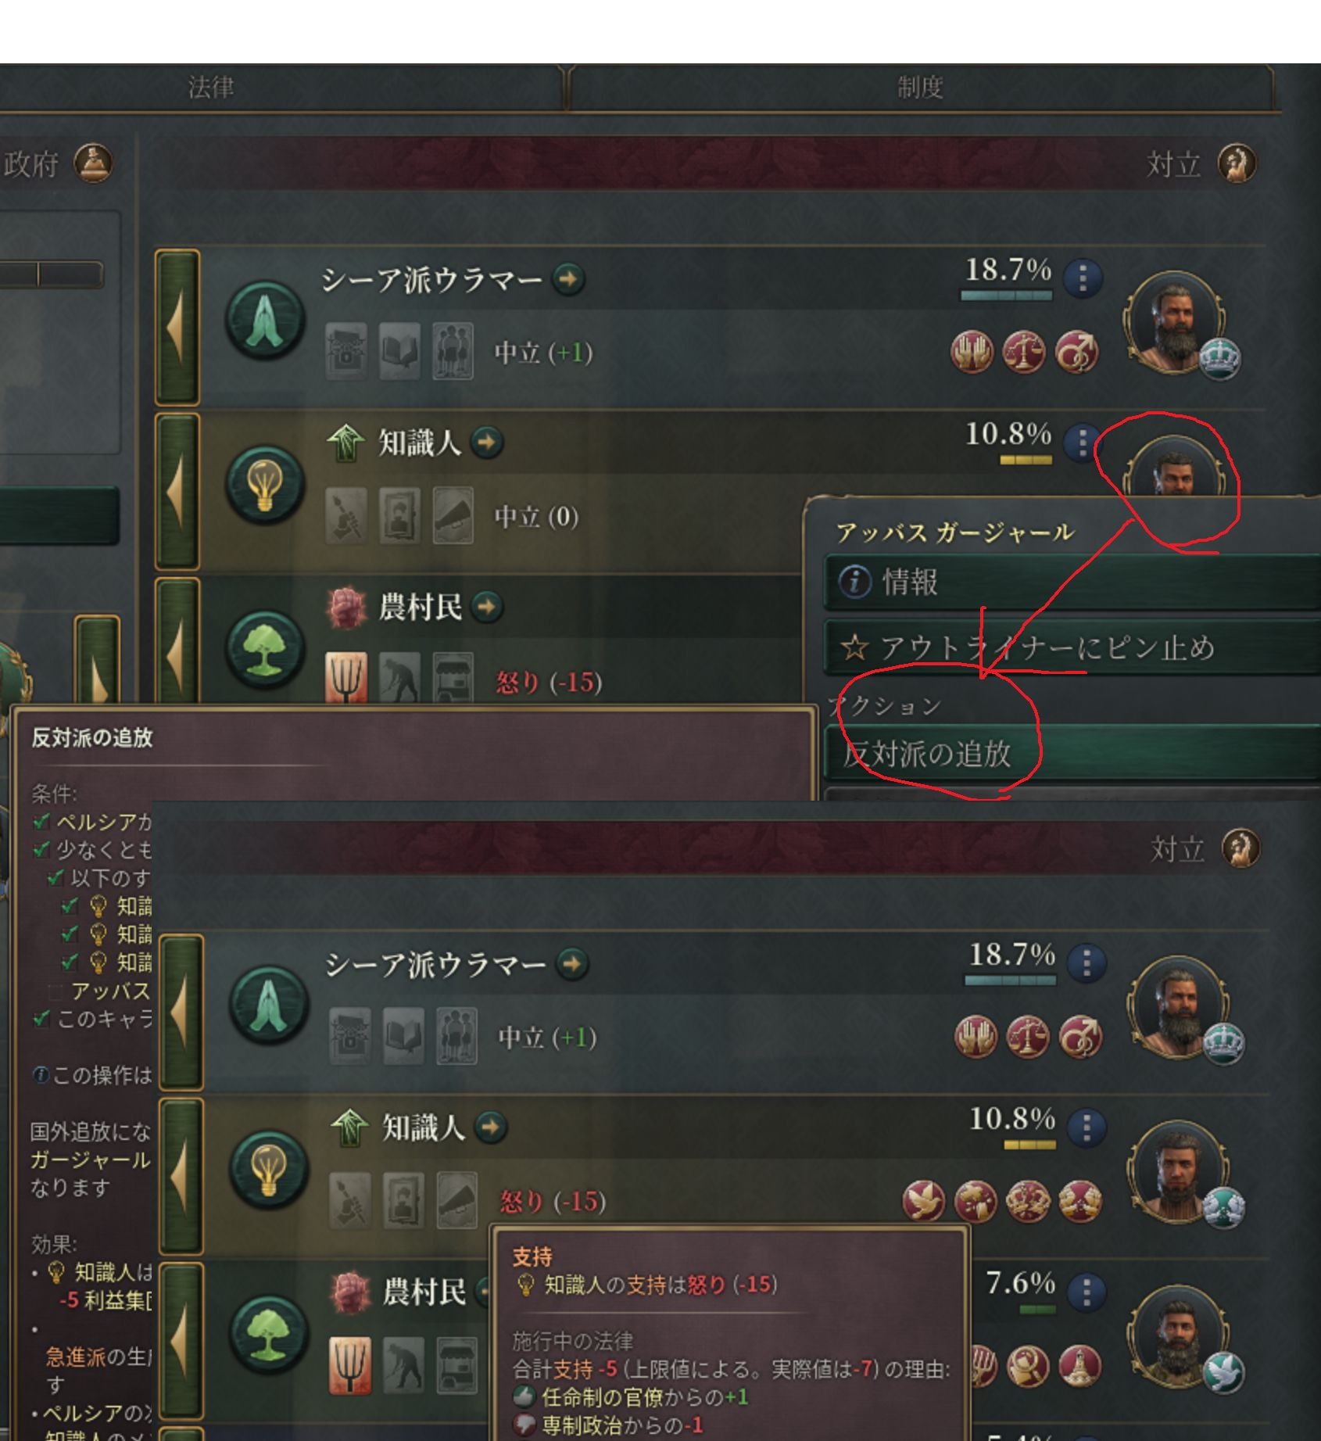Click the 政府 government bust icon
The height and width of the screenshot is (1441, 1321).
pos(93,163)
